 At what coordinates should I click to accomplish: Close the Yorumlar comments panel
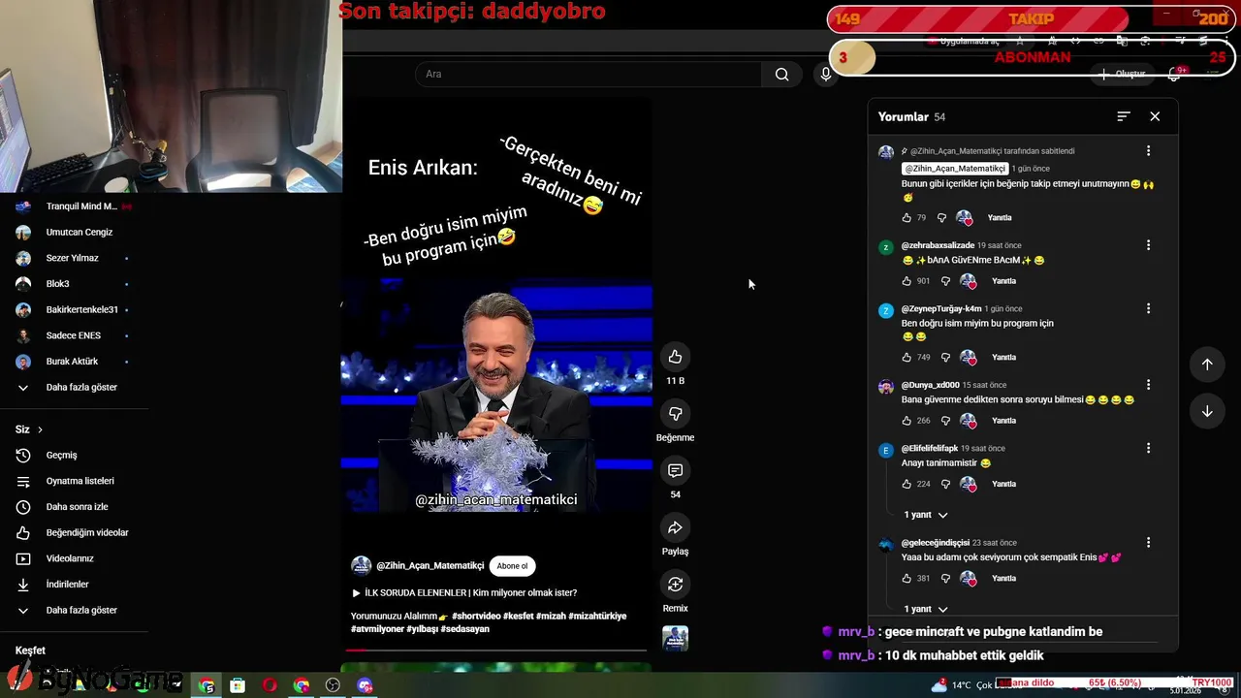click(x=1155, y=116)
